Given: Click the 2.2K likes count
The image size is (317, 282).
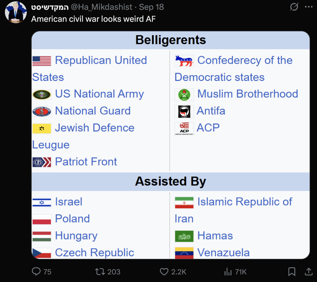Looking at the screenshot, I should click(x=179, y=272).
